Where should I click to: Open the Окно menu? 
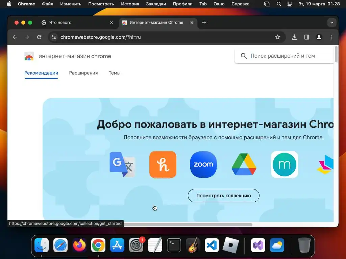[x=219, y=4]
